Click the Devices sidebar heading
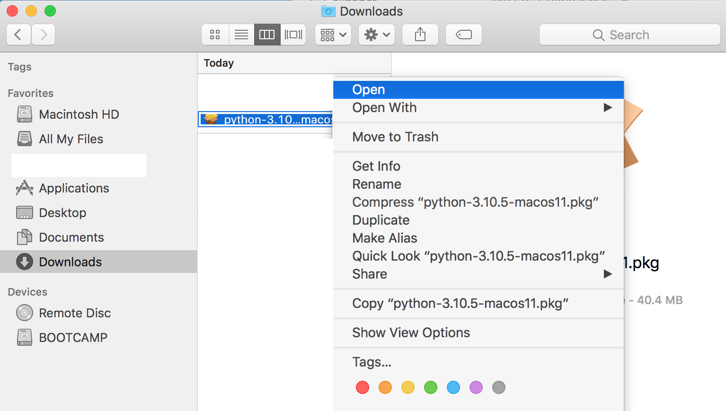 27,292
